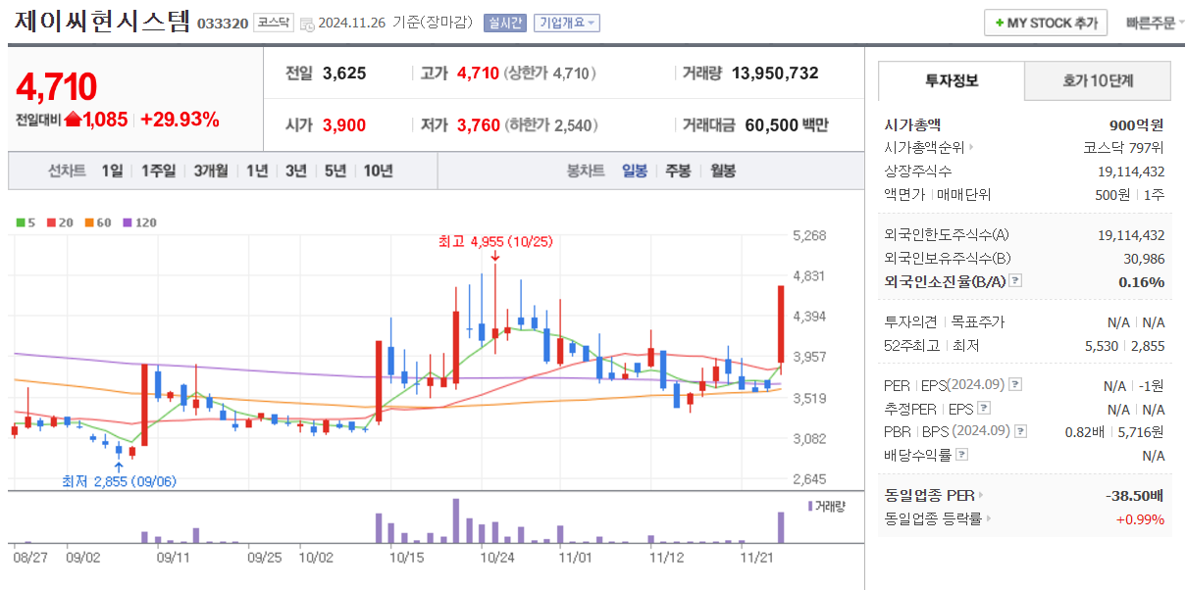Click the calendar icon beside 2024.11.26
Screen dimensions: 1186x590
click(307, 24)
